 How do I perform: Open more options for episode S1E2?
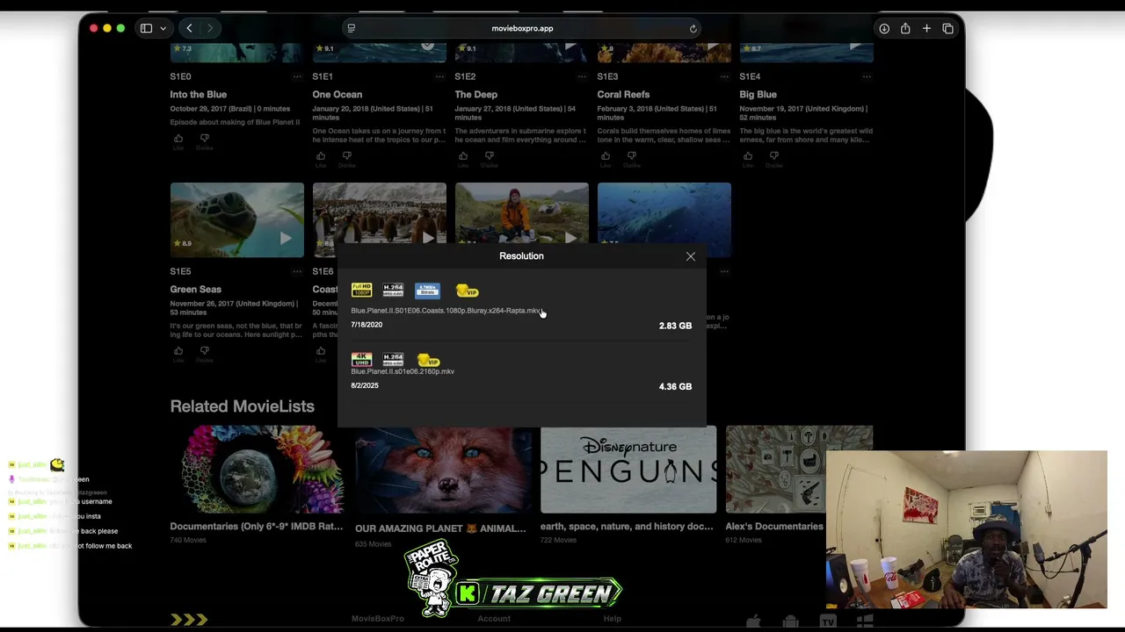582,76
